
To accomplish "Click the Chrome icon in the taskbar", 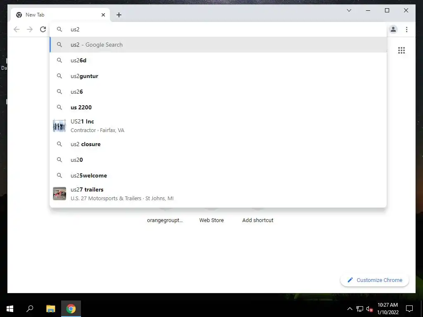I will [x=71, y=309].
